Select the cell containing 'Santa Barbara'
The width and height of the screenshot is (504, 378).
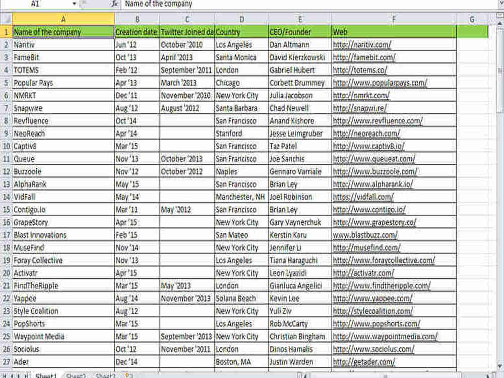coord(241,108)
